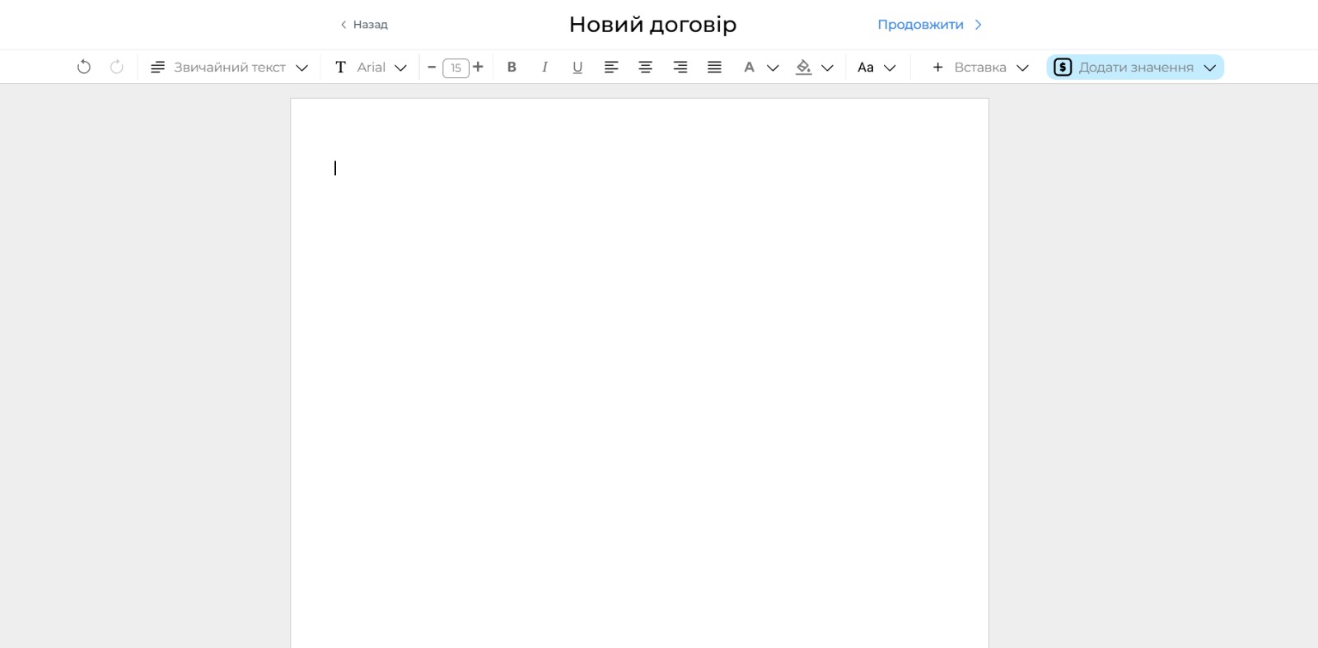Open the text color picker

759,68
